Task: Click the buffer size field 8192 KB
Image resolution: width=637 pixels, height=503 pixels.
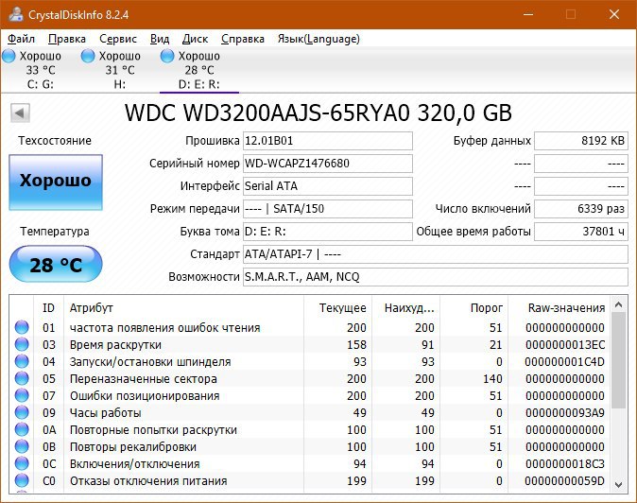Action: pos(581,141)
